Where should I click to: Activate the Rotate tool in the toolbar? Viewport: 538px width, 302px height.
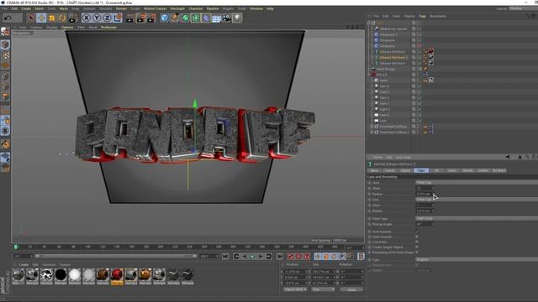coord(62,18)
